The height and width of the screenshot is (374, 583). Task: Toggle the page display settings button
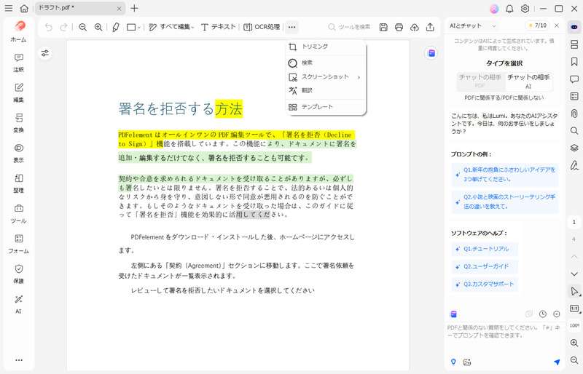click(x=44, y=53)
